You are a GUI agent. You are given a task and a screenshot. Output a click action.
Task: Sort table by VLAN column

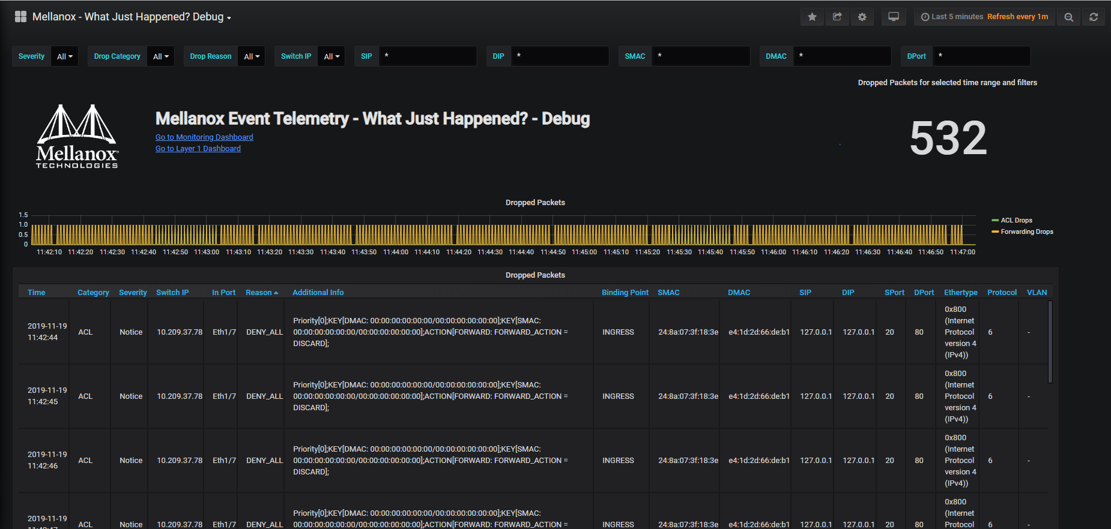(x=1037, y=293)
